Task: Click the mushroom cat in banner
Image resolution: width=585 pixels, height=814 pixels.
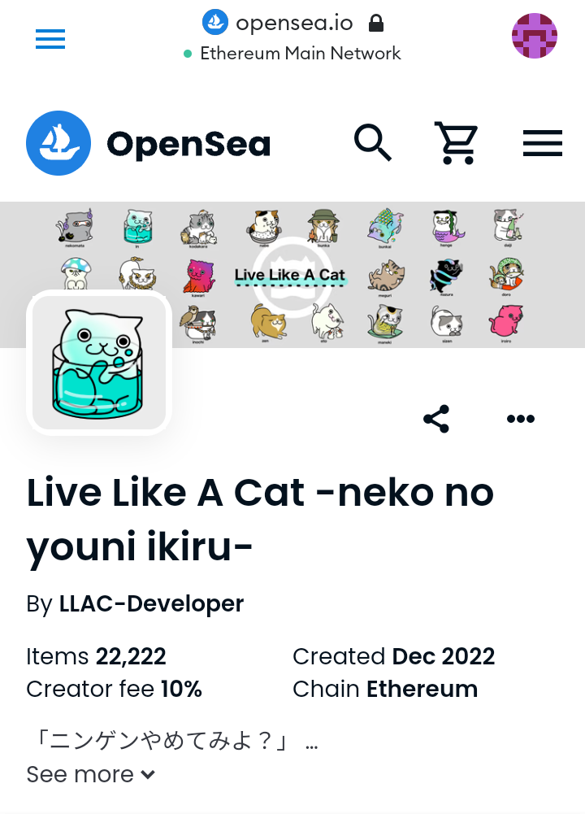Action: click(76, 273)
